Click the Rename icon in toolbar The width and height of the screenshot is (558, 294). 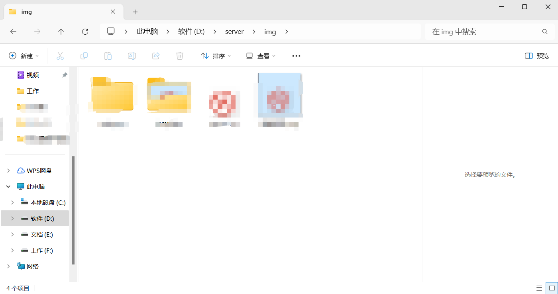(x=132, y=56)
